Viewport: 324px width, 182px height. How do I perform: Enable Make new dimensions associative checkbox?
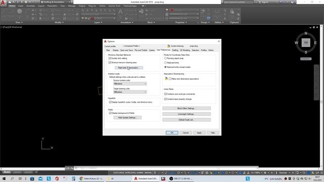click(x=170, y=79)
